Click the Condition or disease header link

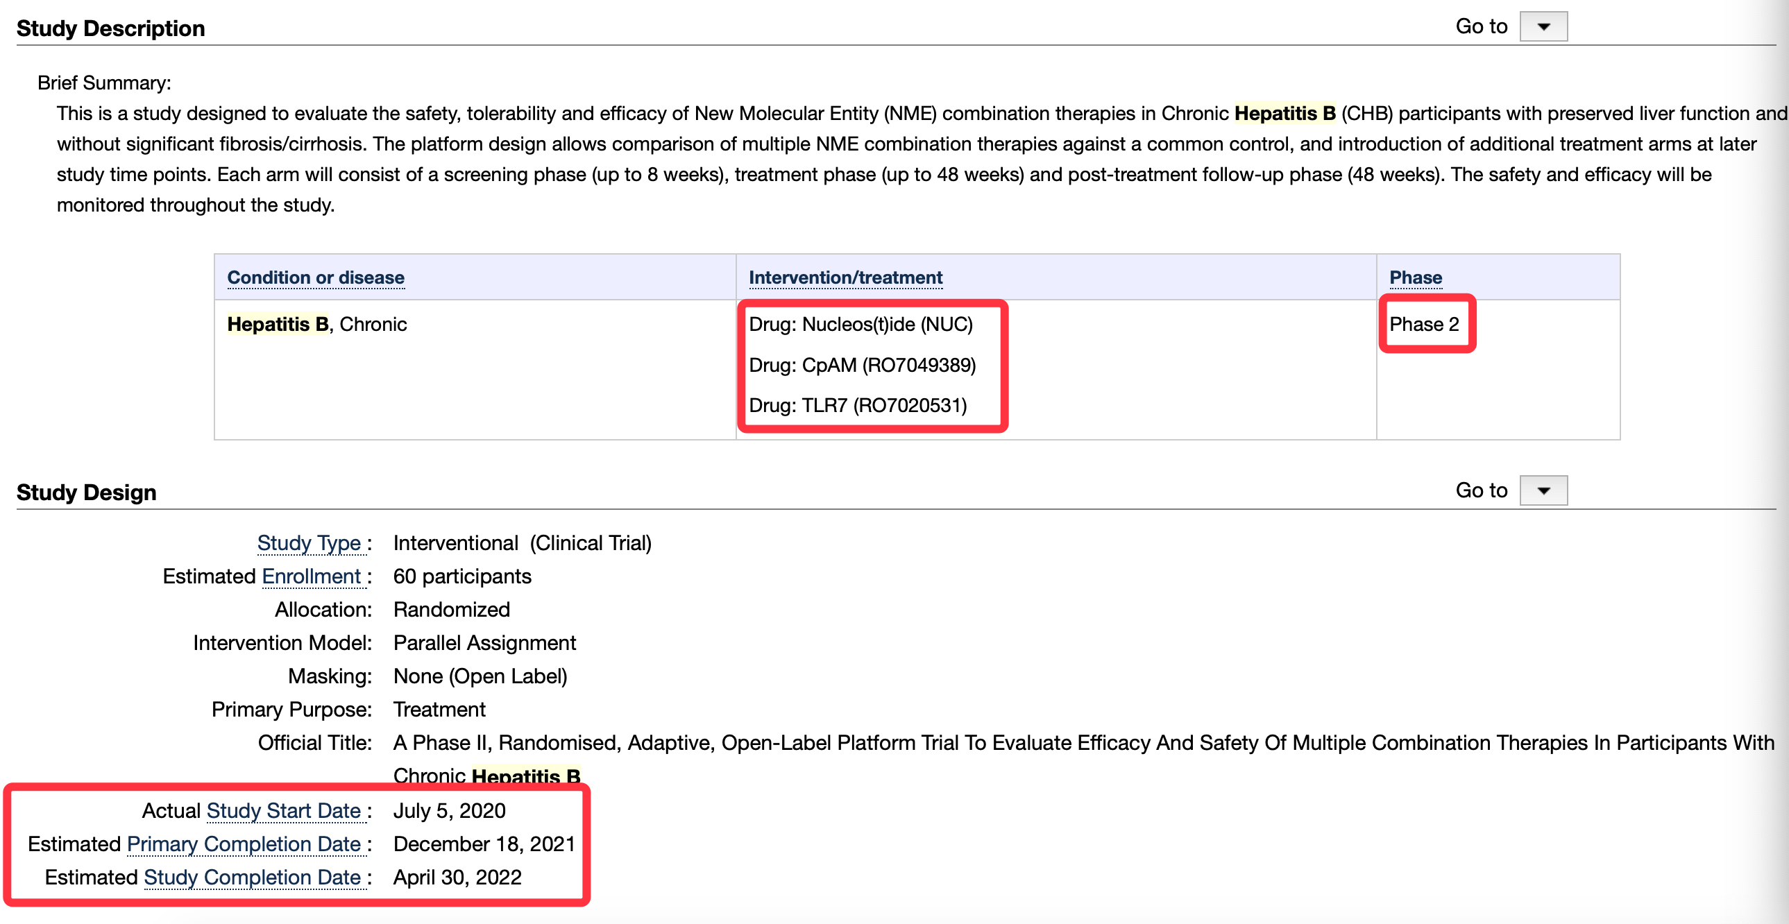315,277
